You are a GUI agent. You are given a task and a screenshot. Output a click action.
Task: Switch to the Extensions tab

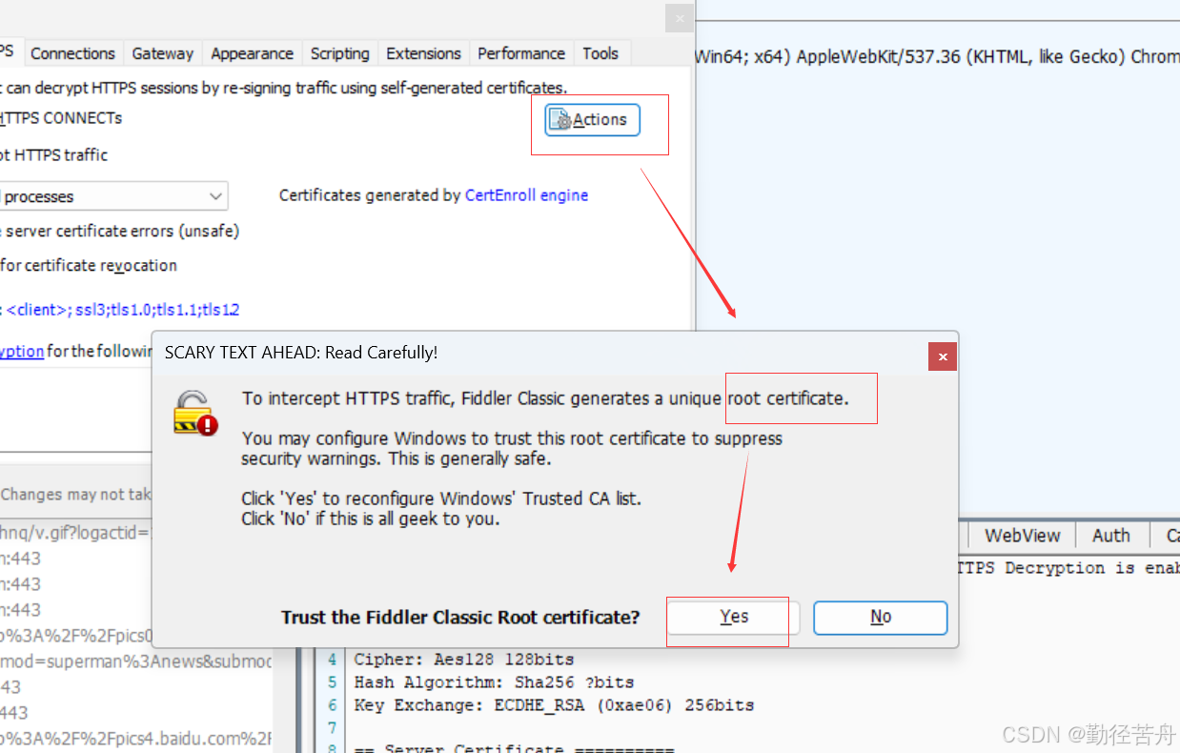423,53
